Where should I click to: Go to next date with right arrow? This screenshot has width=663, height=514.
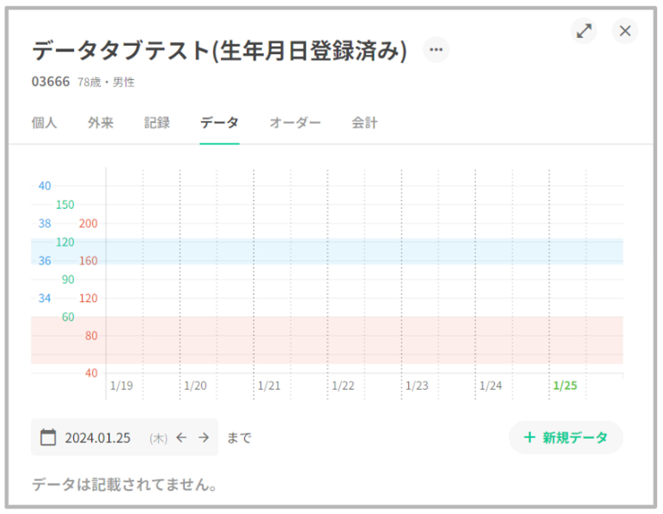(x=204, y=437)
